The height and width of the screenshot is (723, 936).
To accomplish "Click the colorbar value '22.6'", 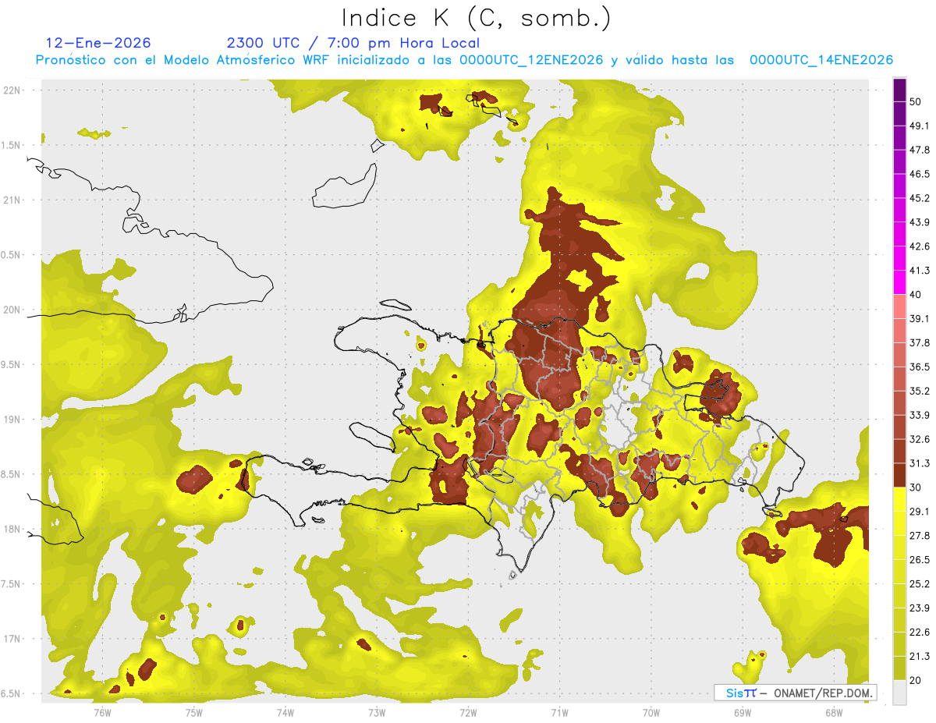I will 920,632.
